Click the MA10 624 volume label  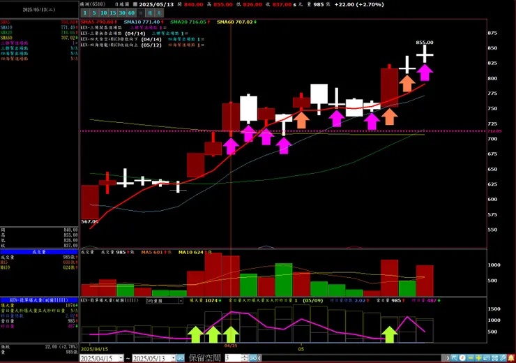click(x=195, y=252)
